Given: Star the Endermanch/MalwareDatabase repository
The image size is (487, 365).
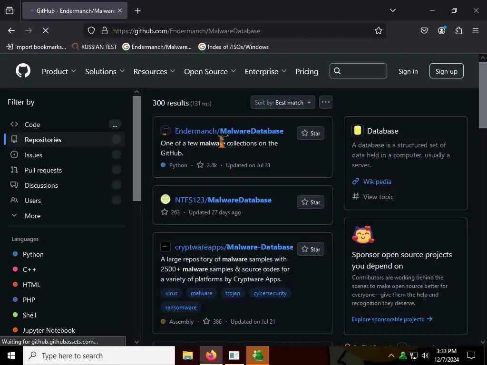Looking at the screenshot, I should click(311, 133).
